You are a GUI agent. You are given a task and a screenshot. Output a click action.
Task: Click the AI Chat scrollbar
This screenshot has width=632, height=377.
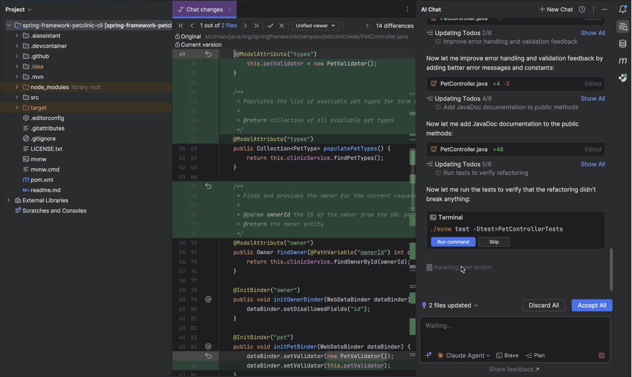(611, 269)
